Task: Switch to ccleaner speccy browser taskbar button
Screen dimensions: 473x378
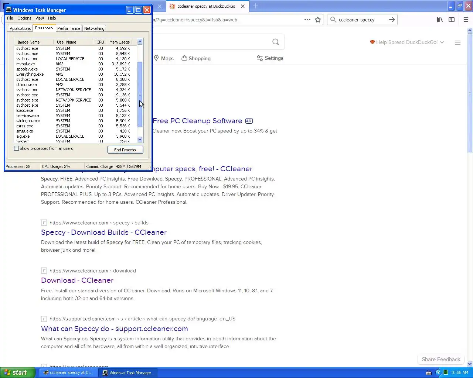Action: click(x=69, y=373)
